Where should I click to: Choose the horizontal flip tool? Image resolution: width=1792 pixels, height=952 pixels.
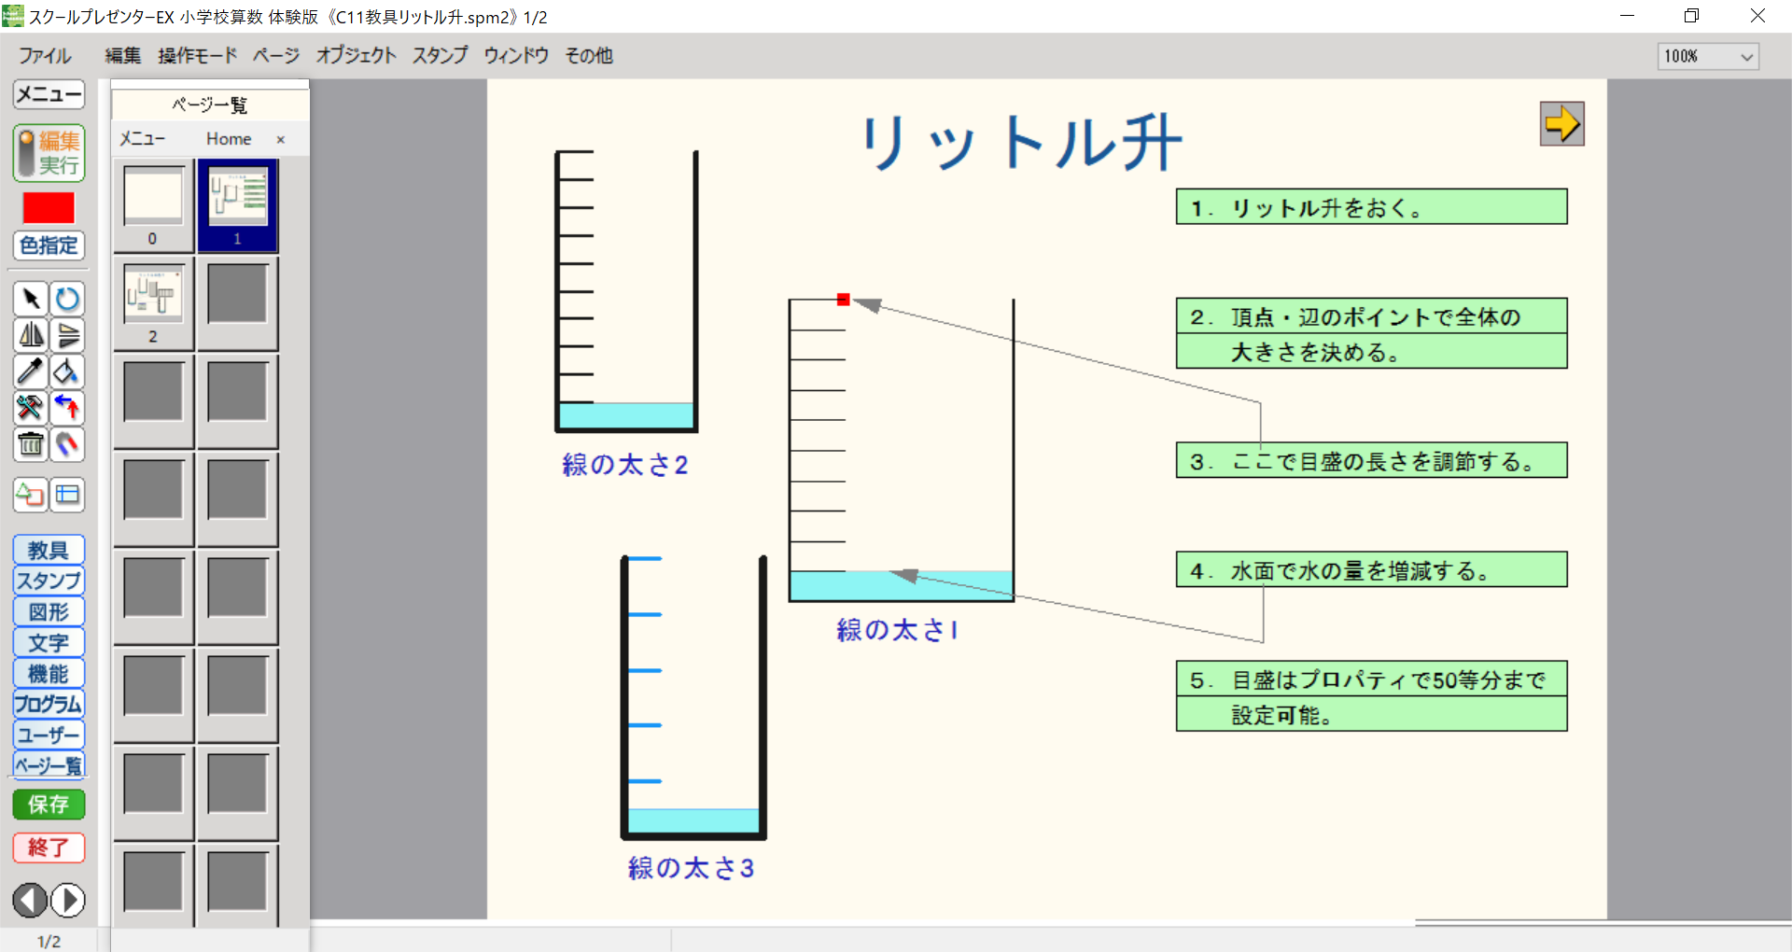click(x=31, y=335)
